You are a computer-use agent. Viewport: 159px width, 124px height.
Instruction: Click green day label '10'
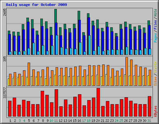51,121
